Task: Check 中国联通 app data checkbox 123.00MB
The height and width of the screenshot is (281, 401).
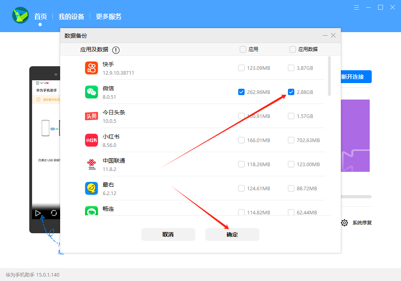Action: point(291,164)
